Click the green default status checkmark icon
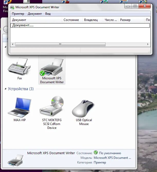Viewport: 157px width, 172px height. coord(96,153)
